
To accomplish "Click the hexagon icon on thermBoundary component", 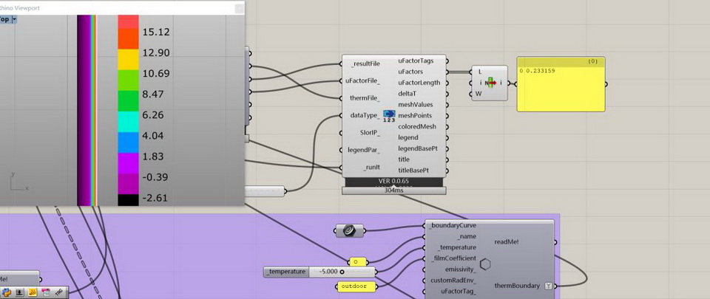I will (x=485, y=264).
